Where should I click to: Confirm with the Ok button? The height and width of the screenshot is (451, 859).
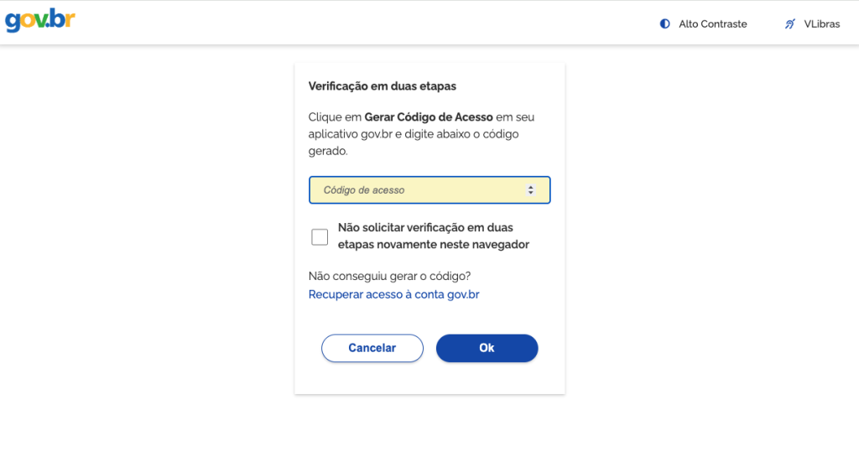click(487, 348)
